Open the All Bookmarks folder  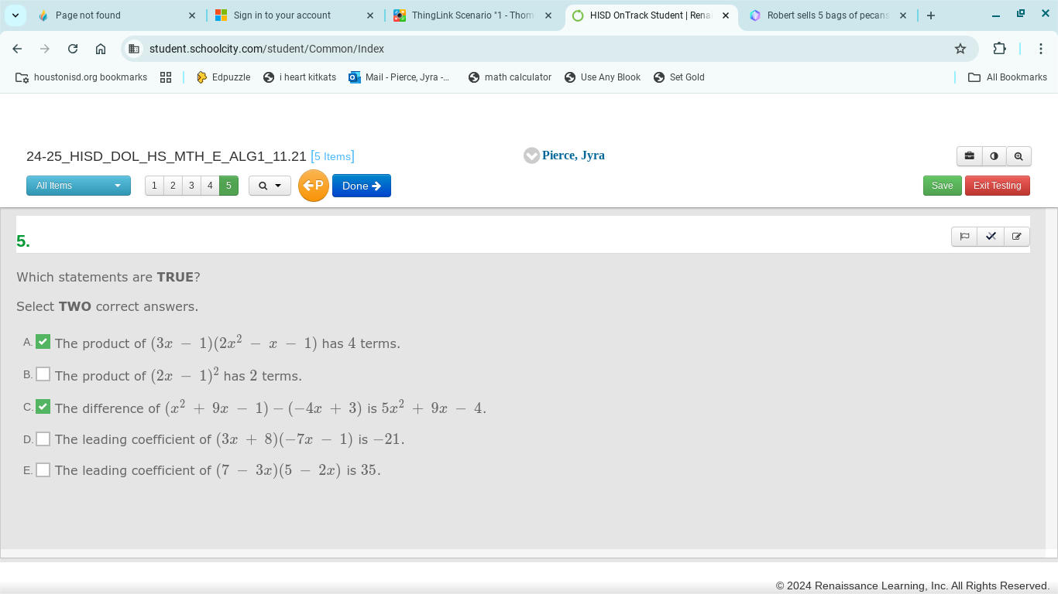click(x=1008, y=77)
